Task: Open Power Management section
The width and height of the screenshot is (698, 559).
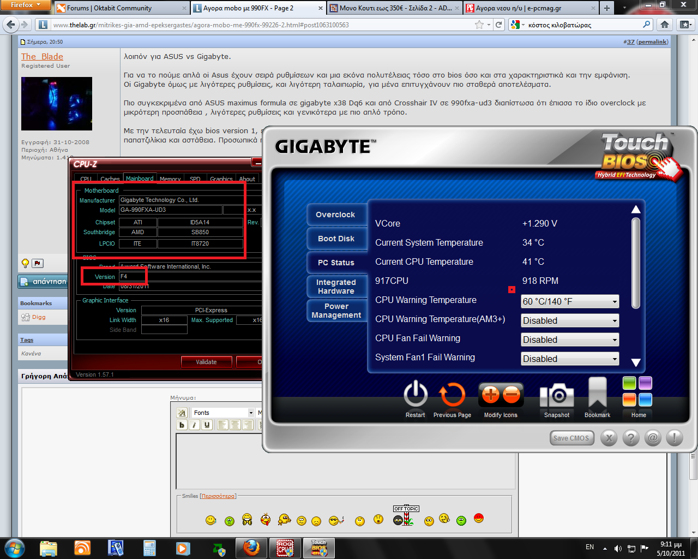Action: pos(336,311)
